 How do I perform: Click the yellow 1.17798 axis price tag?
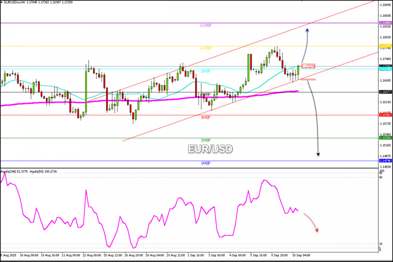[x=385, y=46]
